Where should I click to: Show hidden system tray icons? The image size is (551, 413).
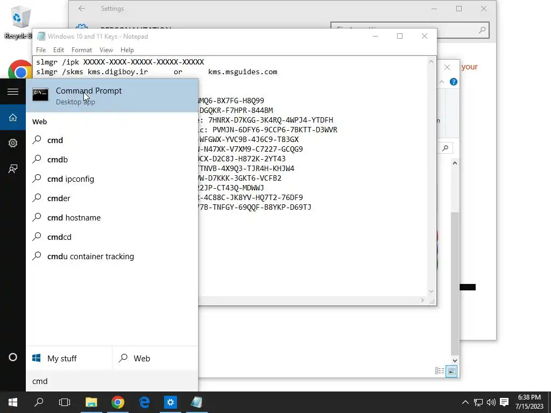(465, 402)
